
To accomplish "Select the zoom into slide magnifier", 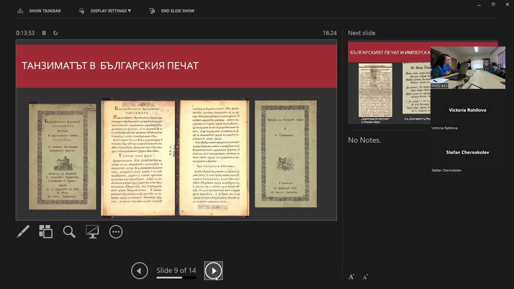I will click(69, 232).
